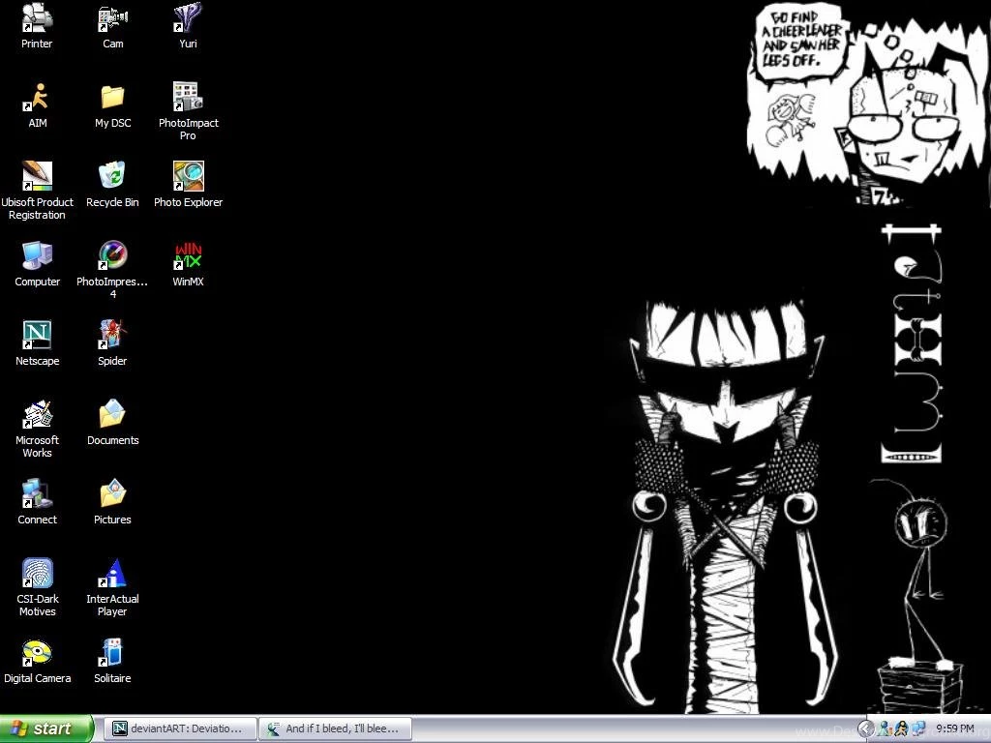991x743 pixels.
Task: Start PhotoImpression 4
Action: click(x=112, y=256)
